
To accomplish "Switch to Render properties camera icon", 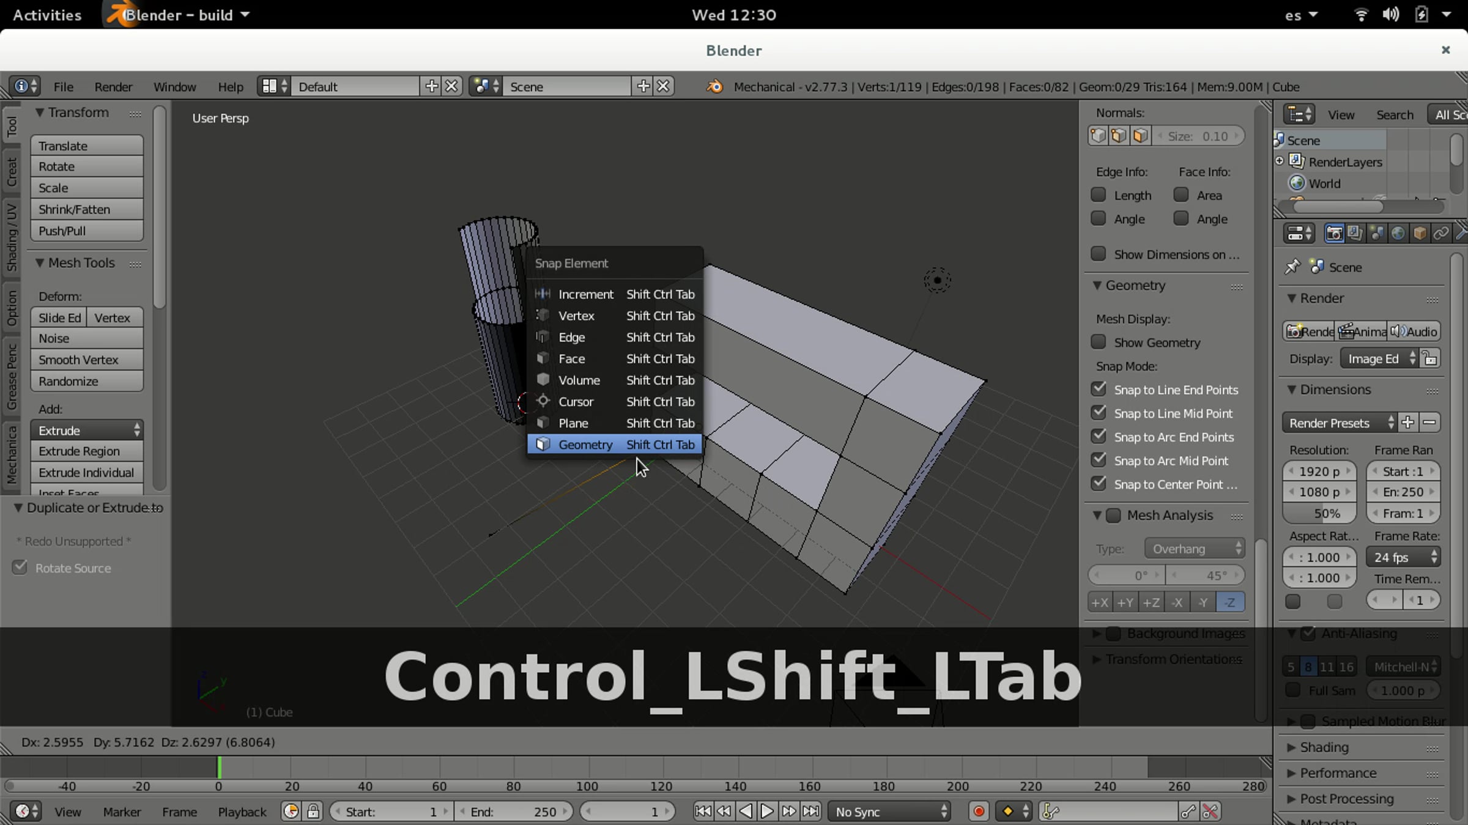I will point(1334,233).
